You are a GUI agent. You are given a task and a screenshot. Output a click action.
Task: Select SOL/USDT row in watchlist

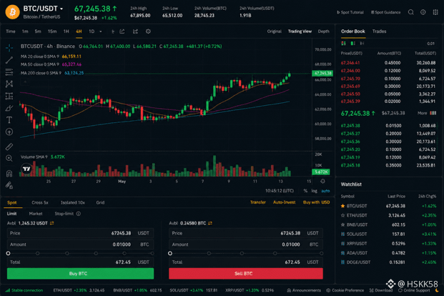(389, 234)
